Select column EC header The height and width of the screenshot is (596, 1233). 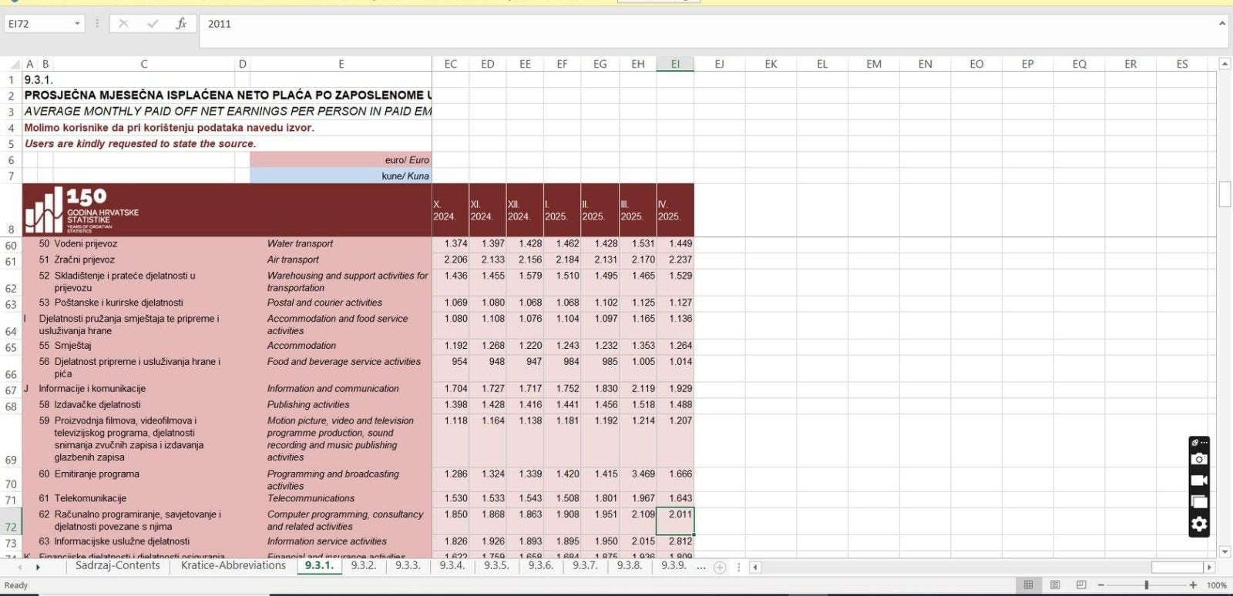point(451,64)
